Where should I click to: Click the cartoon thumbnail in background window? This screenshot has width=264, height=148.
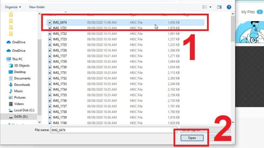tap(250, 32)
